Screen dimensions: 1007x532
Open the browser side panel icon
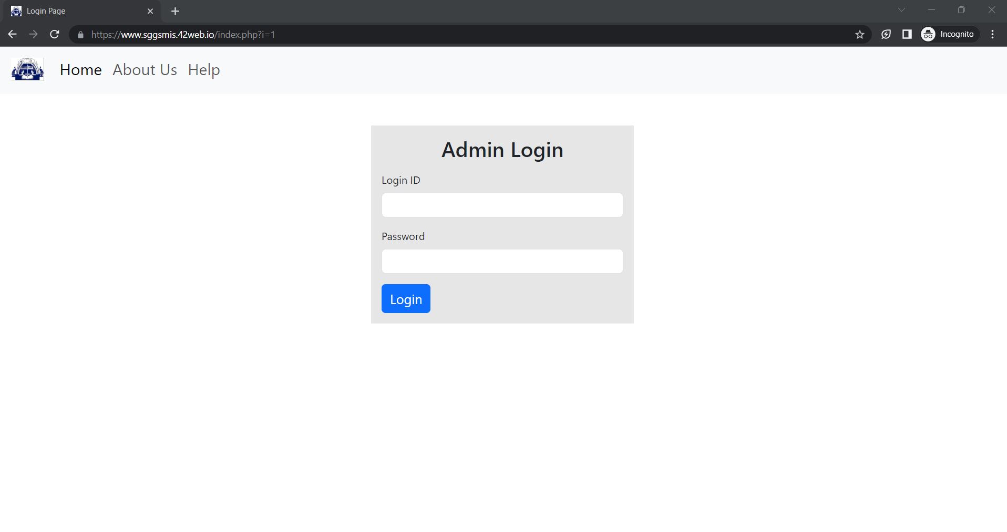907,34
